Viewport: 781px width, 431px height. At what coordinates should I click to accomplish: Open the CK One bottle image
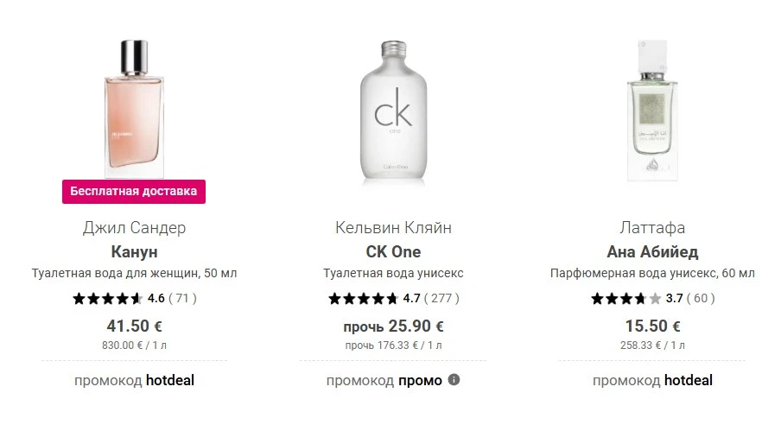coord(393,111)
